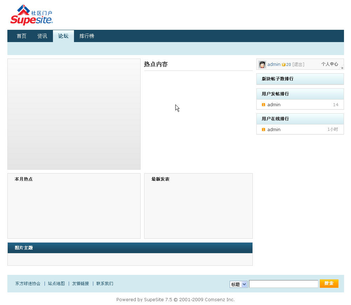Open the 资讯 navigation tab
Image resolution: width=351 pixels, height=305 pixels.
[x=42, y=36]
